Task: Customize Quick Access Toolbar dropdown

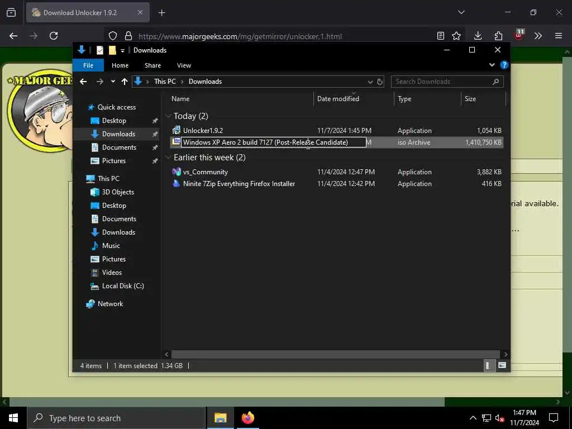Action: [x=122, y=50]
